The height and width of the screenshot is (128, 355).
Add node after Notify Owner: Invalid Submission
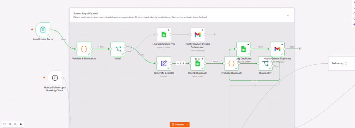tap(215, 34)
